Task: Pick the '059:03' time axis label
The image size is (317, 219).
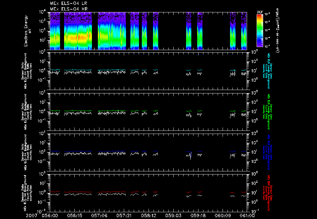Action: pos(173,216)
